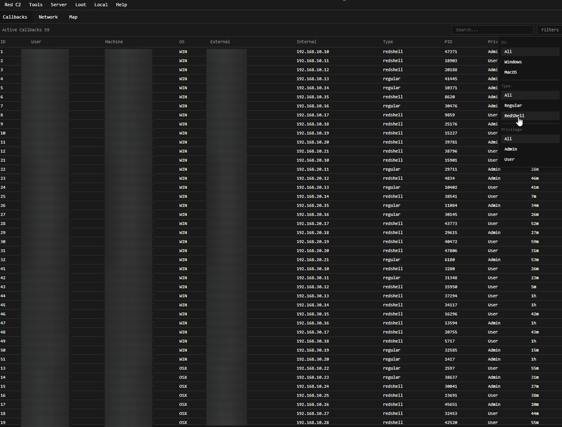562x427 pixels.
Task: Open the Tools menu
Action: pyautogui.click(x=36, y=5)
